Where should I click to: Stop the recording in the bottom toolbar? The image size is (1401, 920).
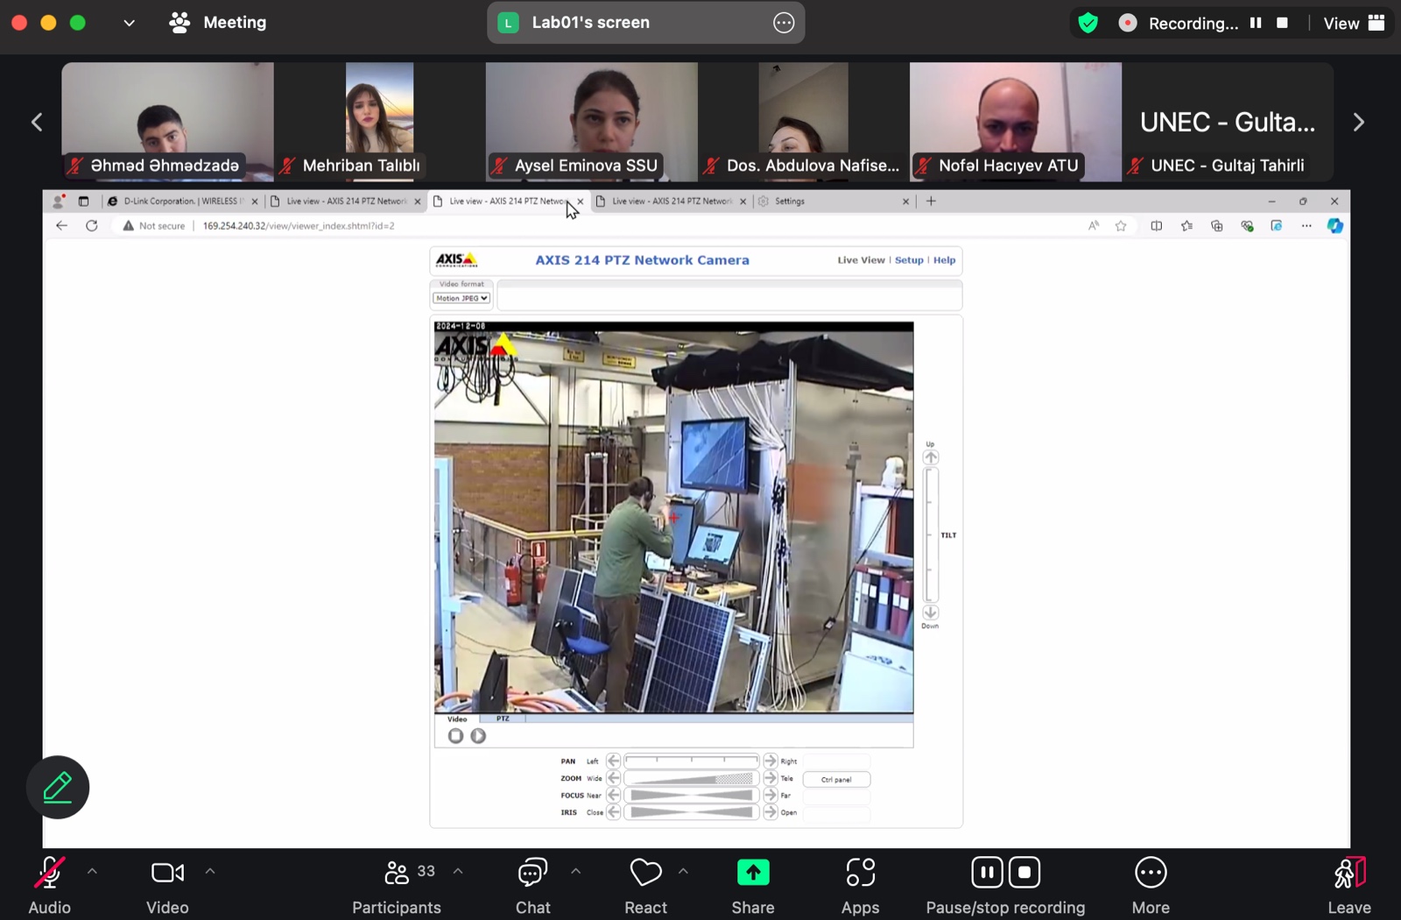(1024, 873)
